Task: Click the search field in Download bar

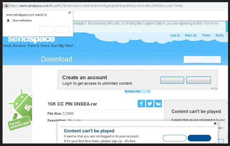Action: (202, 59)
